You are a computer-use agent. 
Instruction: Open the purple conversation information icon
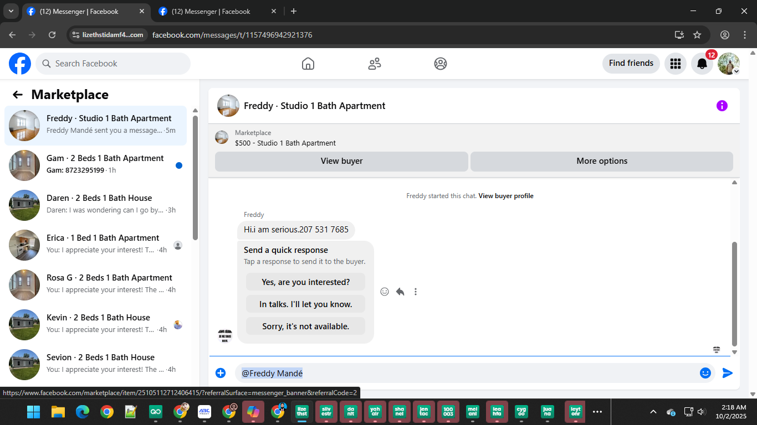(x=722, y=106)
